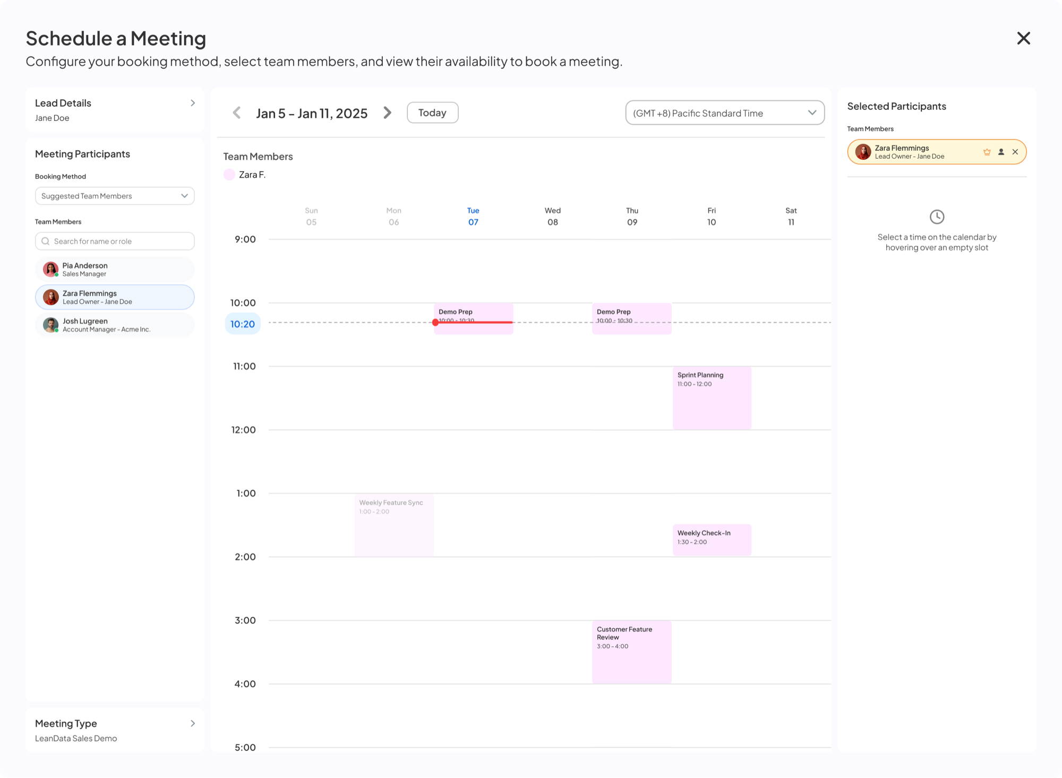Click the person icon on Zara's chip
1062x778 pixels.
[1001, 152]
